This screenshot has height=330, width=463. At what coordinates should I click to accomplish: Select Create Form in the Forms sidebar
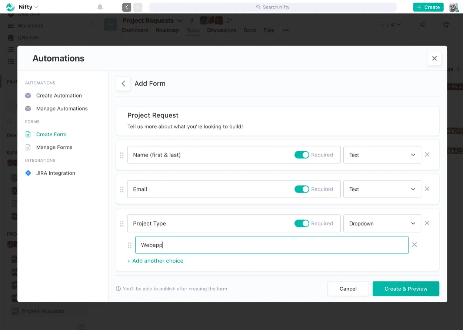[51, 134]
